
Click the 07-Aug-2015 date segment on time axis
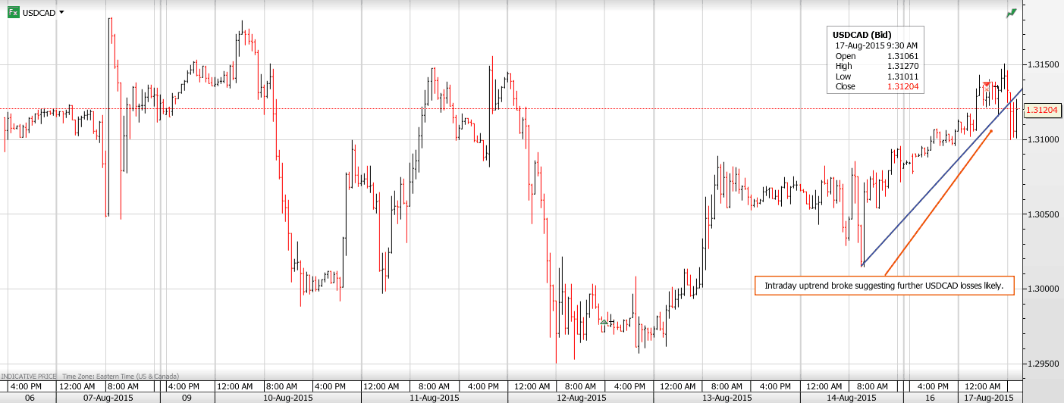[108, 398]
